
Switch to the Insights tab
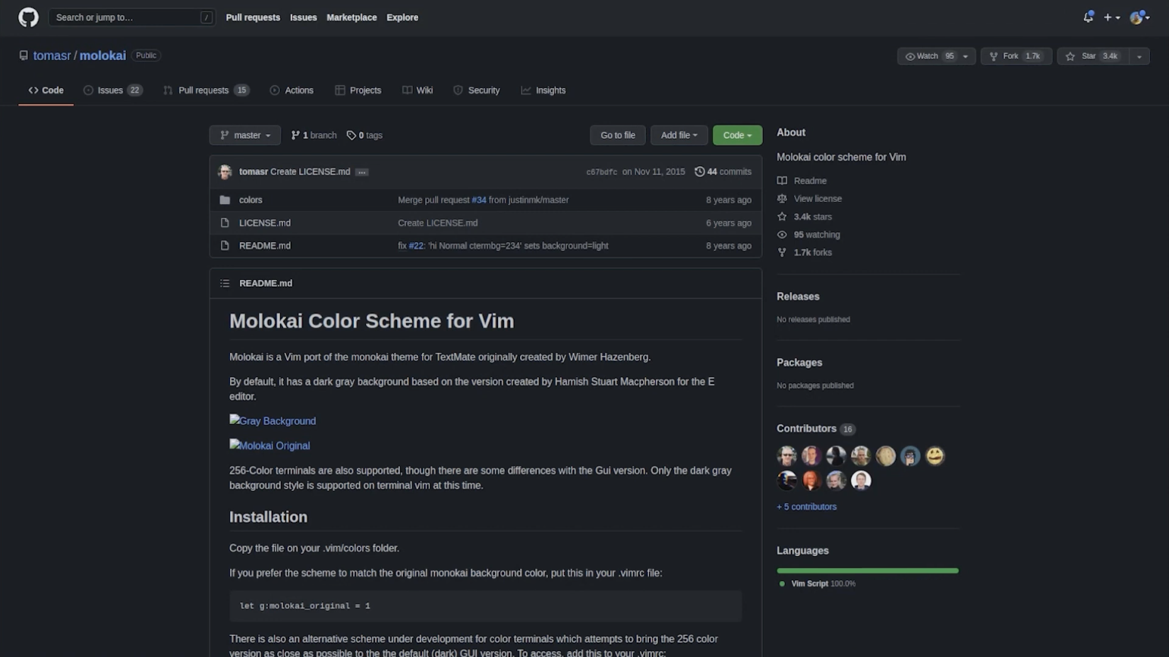click(543, 90)
